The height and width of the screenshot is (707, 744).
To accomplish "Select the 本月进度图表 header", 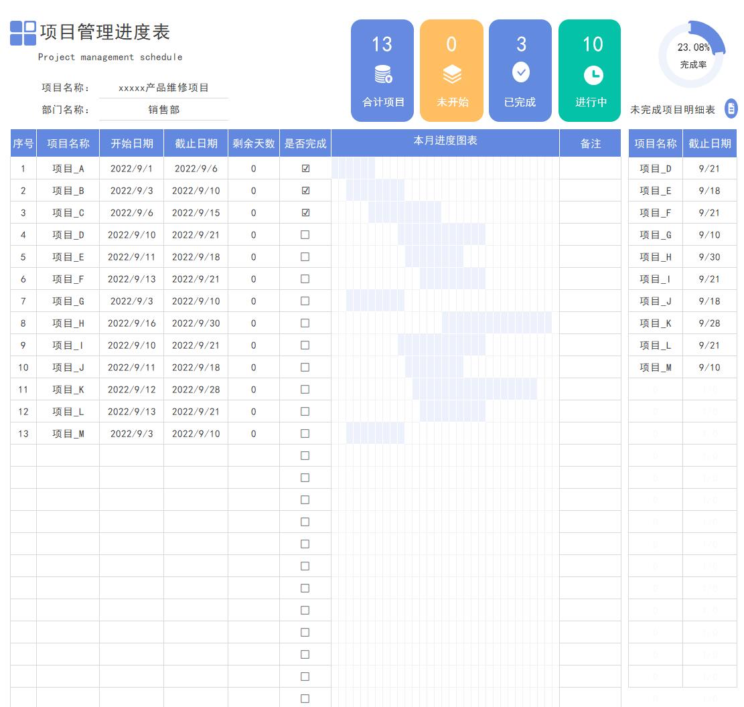I will [445, 141].
